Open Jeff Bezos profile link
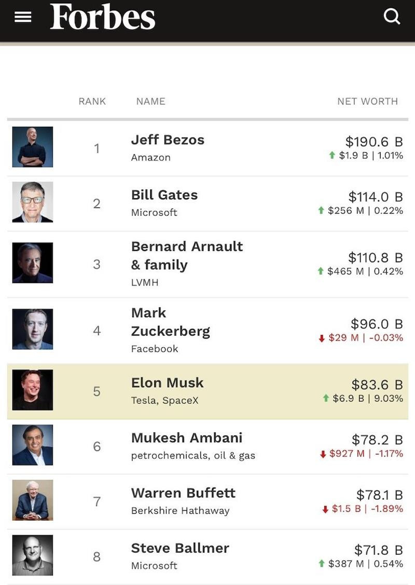Screen dimensions: 415x585 pyautogui.click(x=168, y=140)
